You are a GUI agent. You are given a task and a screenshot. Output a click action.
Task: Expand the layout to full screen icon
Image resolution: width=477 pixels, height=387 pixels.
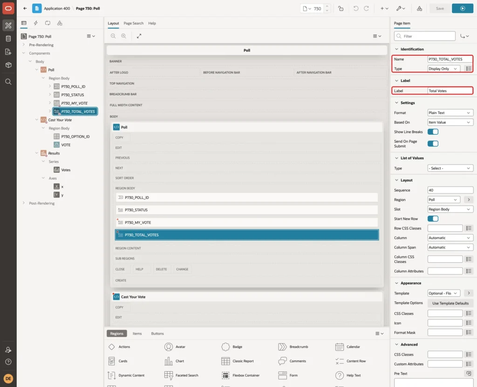(139, 36)
